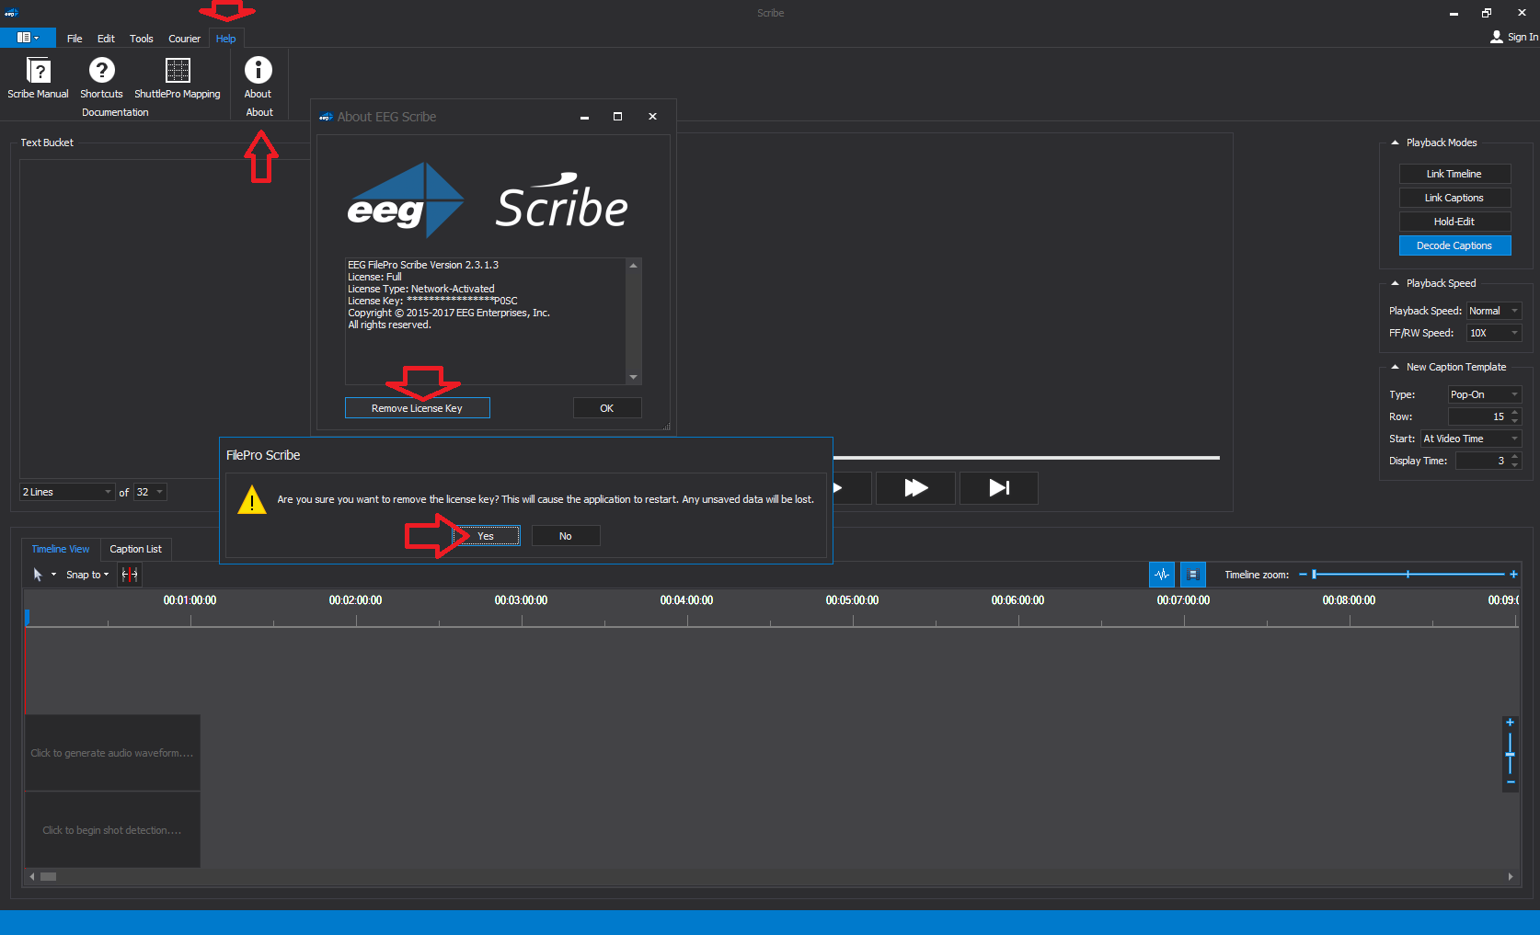Collapse the Playback Modes panel
Screen dimensions: 1540x935
pos(1396,143)
